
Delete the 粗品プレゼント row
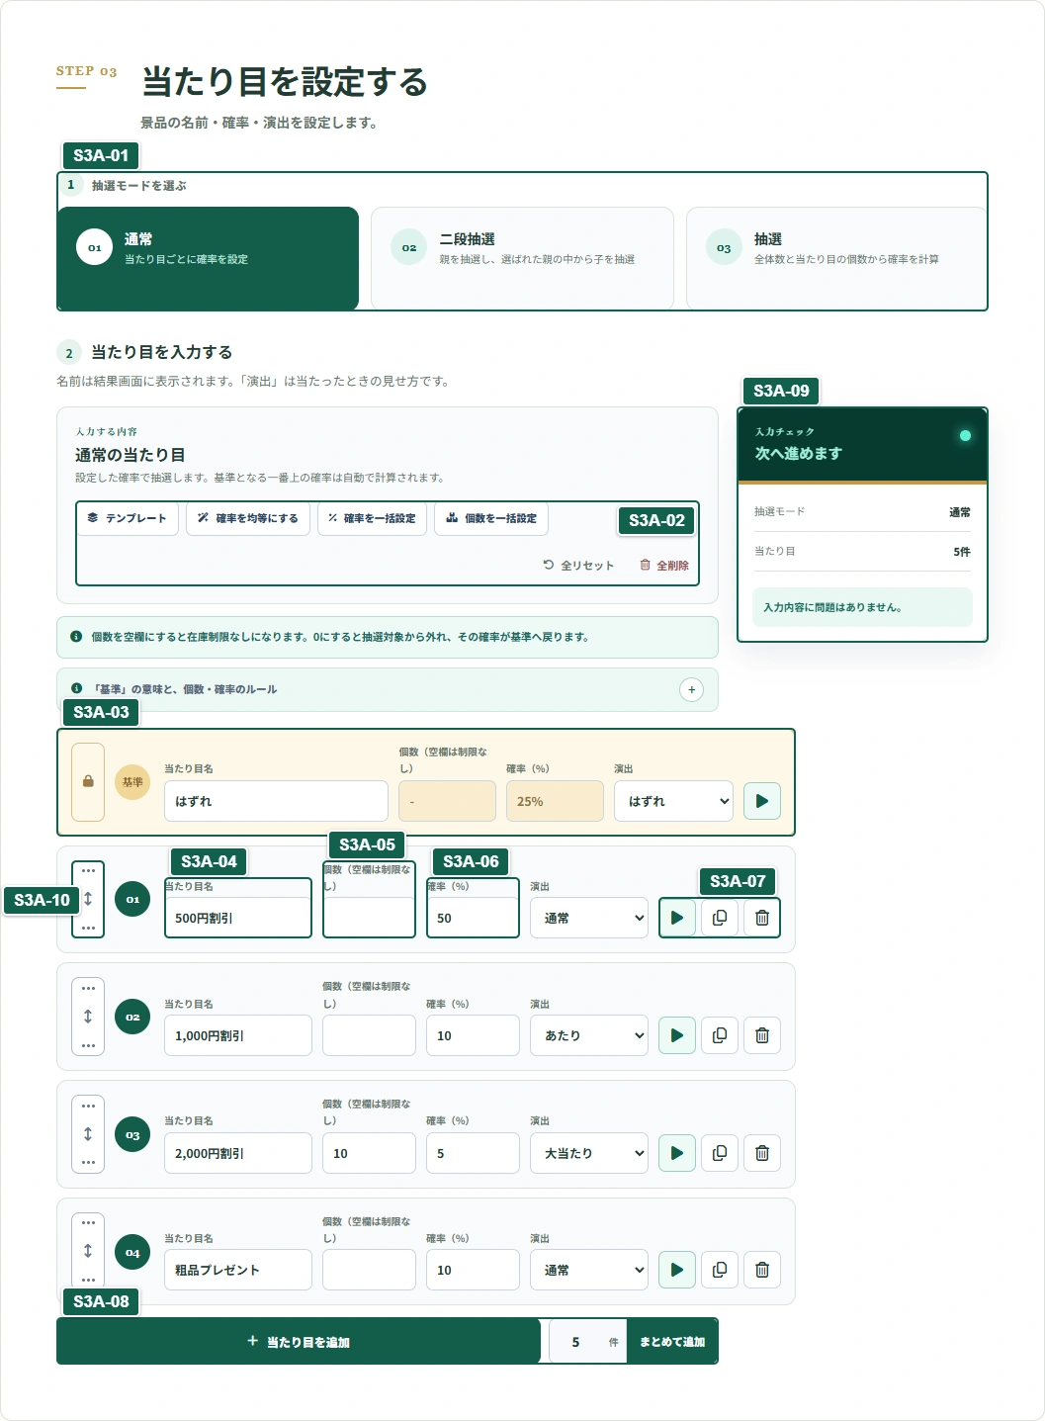click(762, 1270)
